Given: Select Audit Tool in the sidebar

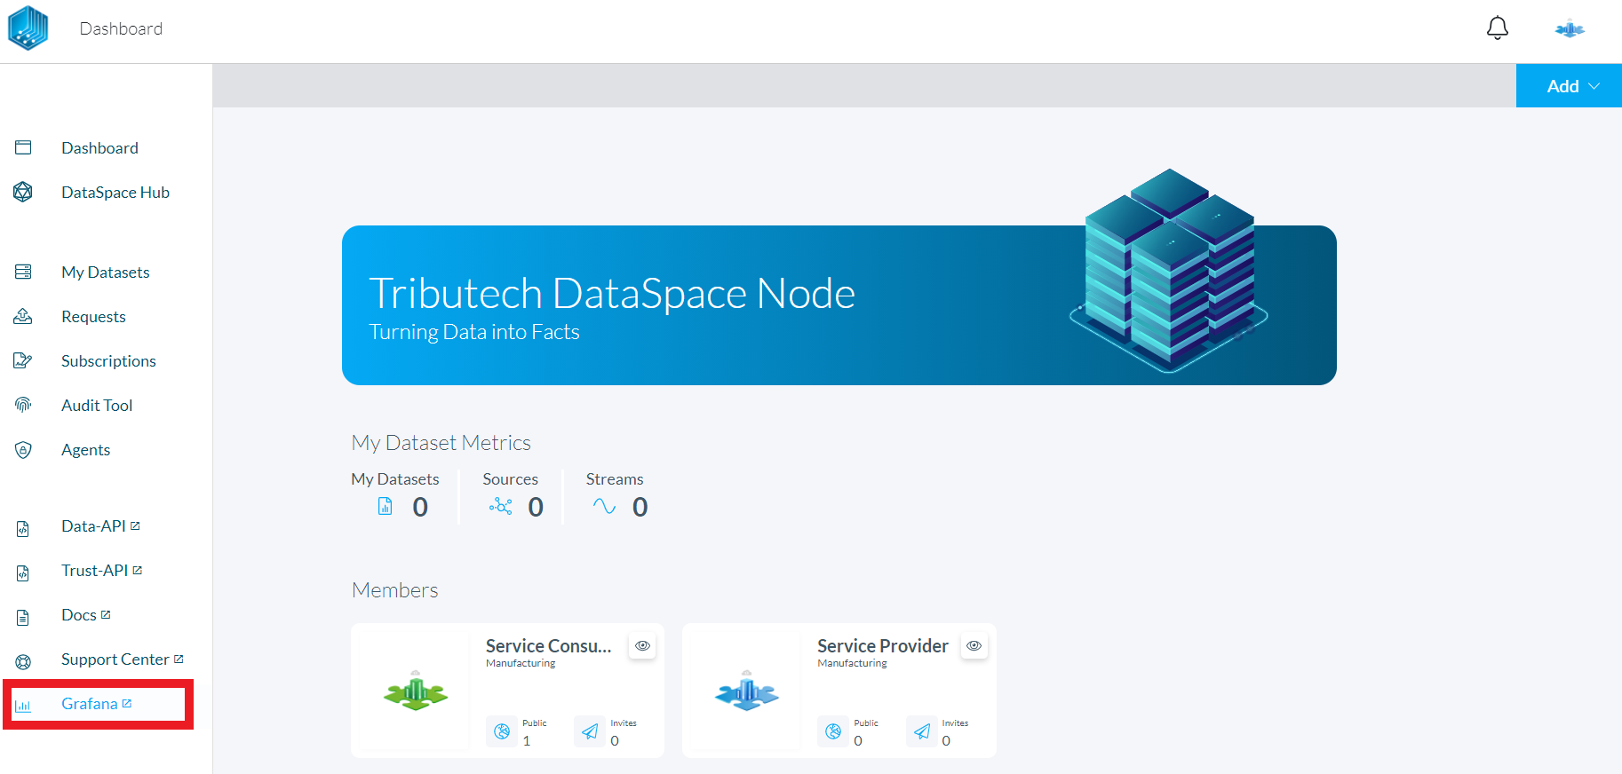Looking at the screenshot, I should 97,406.
